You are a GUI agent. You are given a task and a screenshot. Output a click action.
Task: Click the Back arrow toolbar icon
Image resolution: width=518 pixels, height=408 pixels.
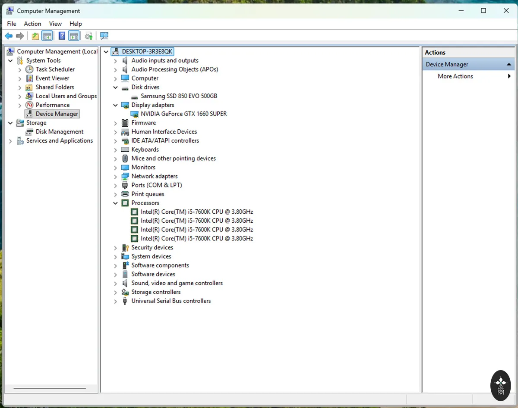(9, 36)
